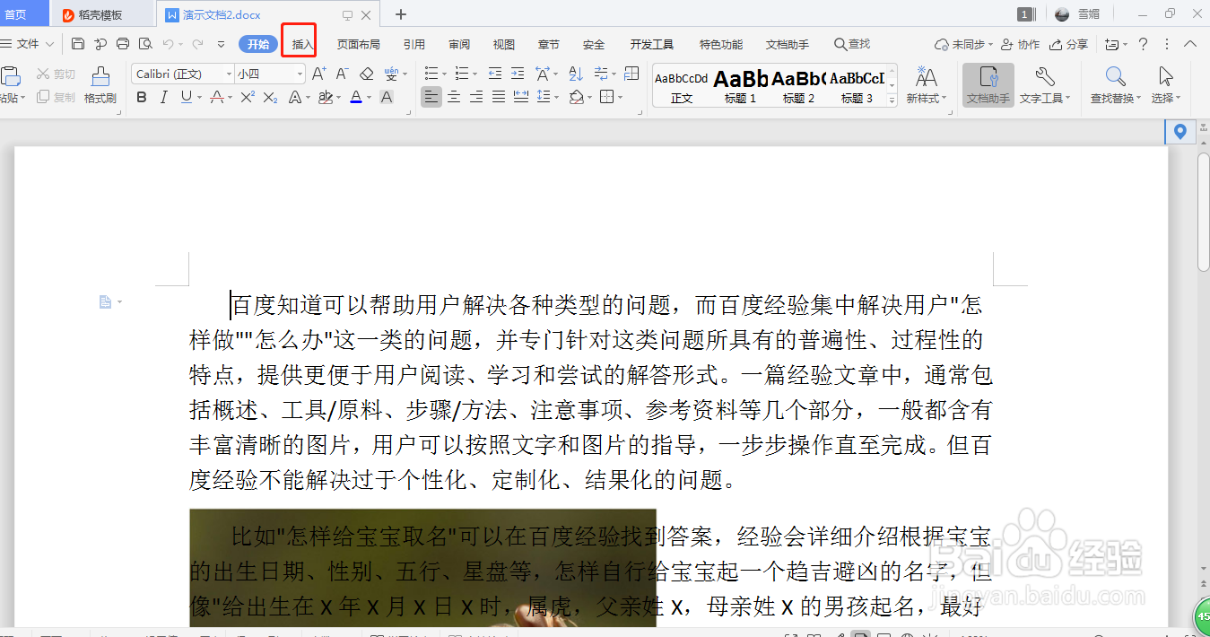The width and height of the screenshot is (1210, 637).
Task: Click the bulleted list icon
Action: pyautogui.click(x=431, y=74)
